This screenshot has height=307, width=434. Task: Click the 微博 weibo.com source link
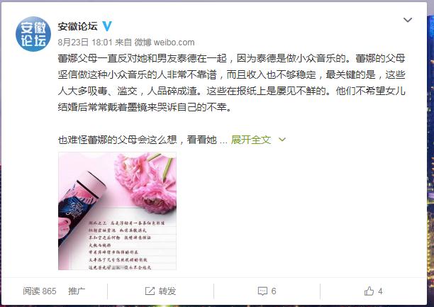[x=165, y=43]
